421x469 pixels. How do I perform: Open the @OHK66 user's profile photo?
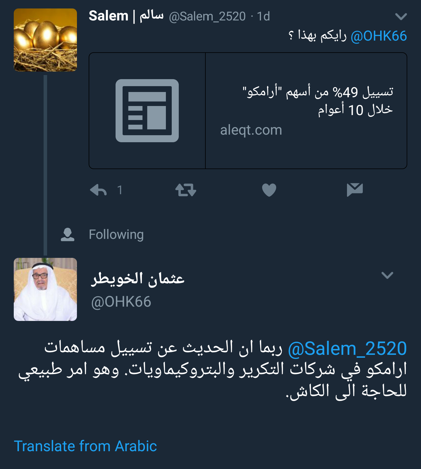pos(45,289)
